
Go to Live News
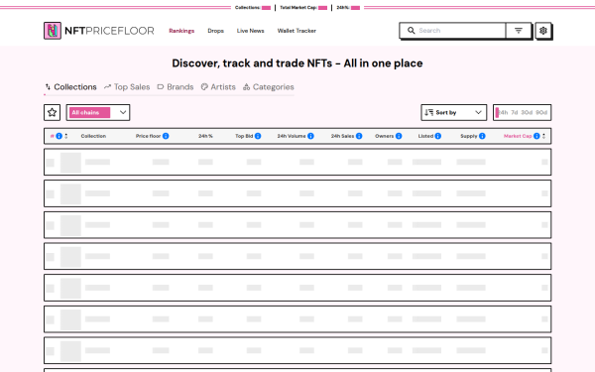251,31
